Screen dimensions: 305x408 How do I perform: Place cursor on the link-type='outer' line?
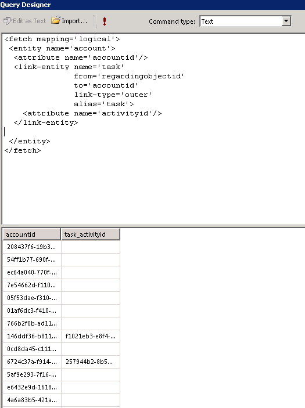click(x=113, y=95)
